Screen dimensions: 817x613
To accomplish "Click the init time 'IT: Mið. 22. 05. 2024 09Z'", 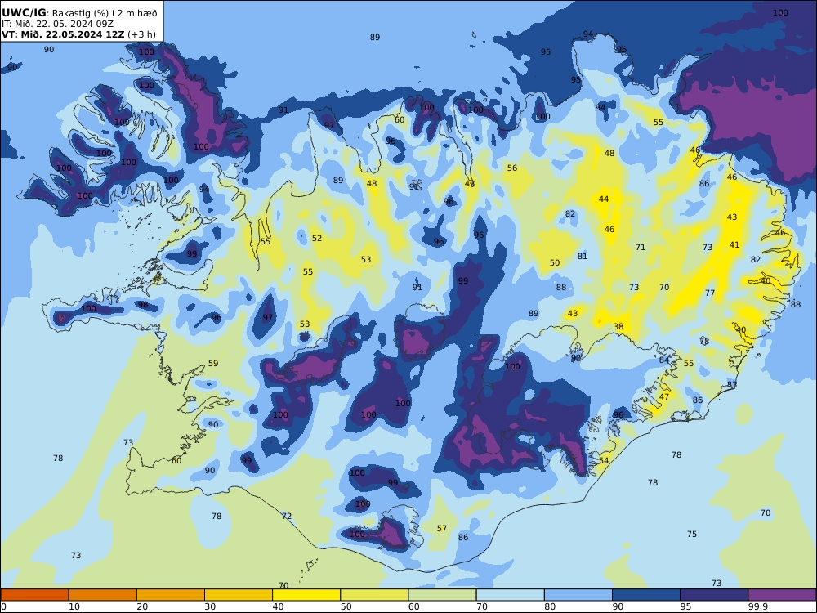I will (x=57, y=24).
